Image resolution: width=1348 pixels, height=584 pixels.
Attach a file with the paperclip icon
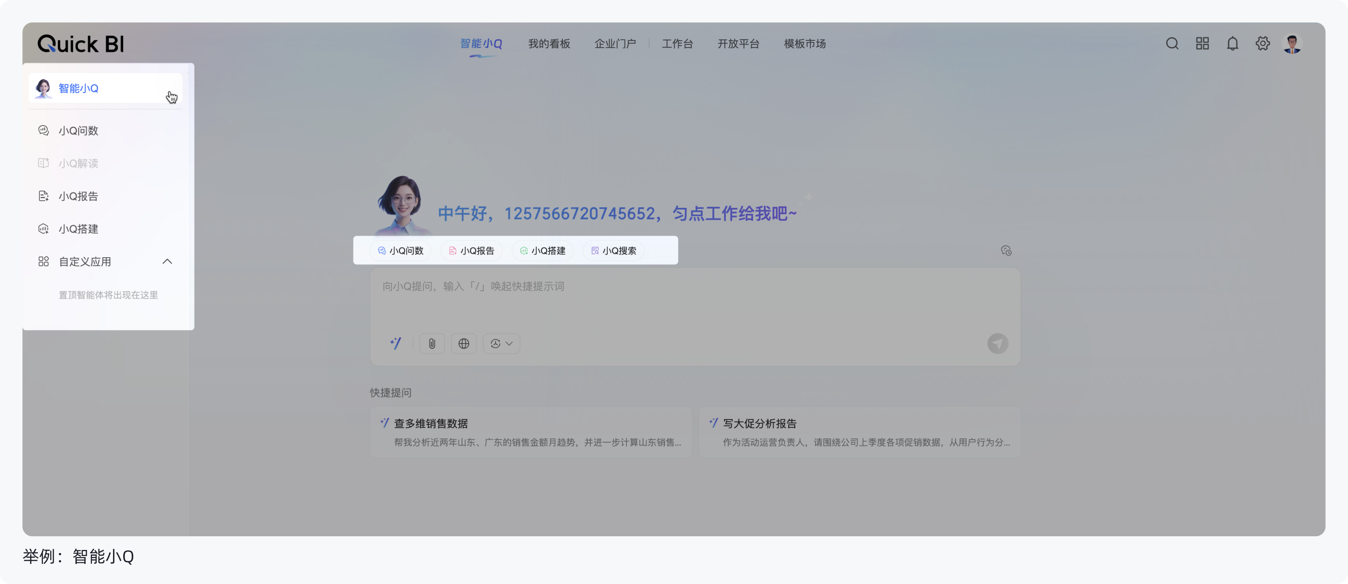pyautogui.click(x=432, y=343)
